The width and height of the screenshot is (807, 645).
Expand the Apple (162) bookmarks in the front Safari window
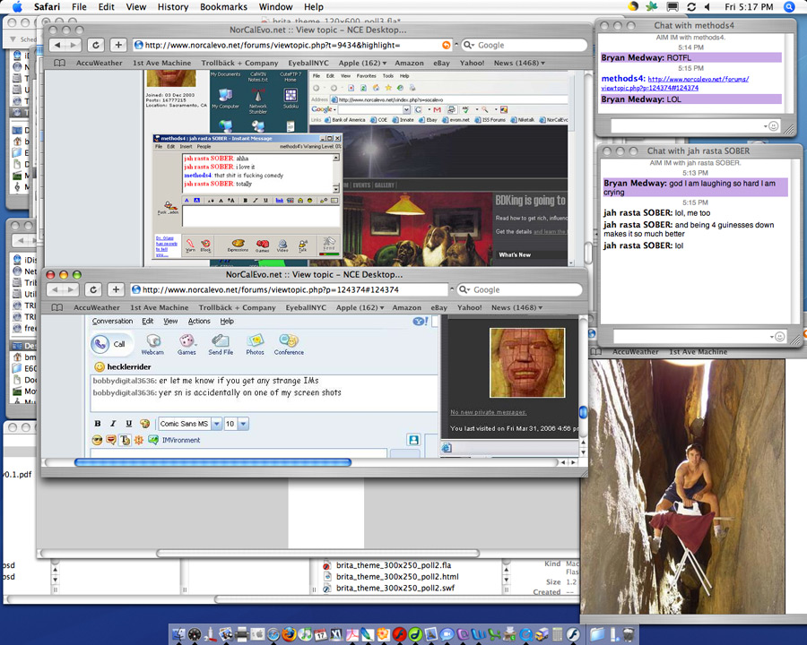(360, 307)
